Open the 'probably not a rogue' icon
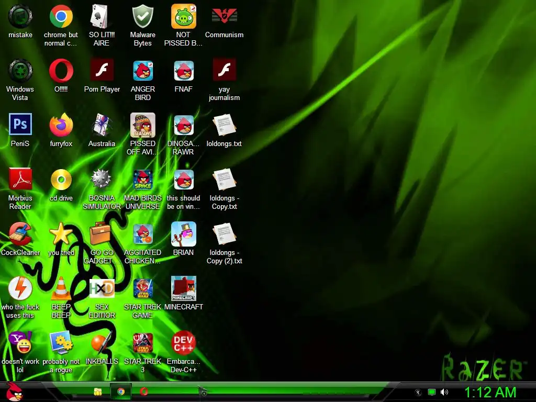Viewport: 536px width, 402px height. [x=61, y=342]
